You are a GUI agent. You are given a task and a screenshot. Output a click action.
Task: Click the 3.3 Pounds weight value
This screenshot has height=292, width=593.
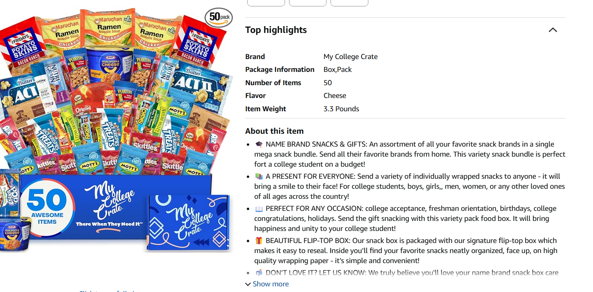tap(341, 109)
